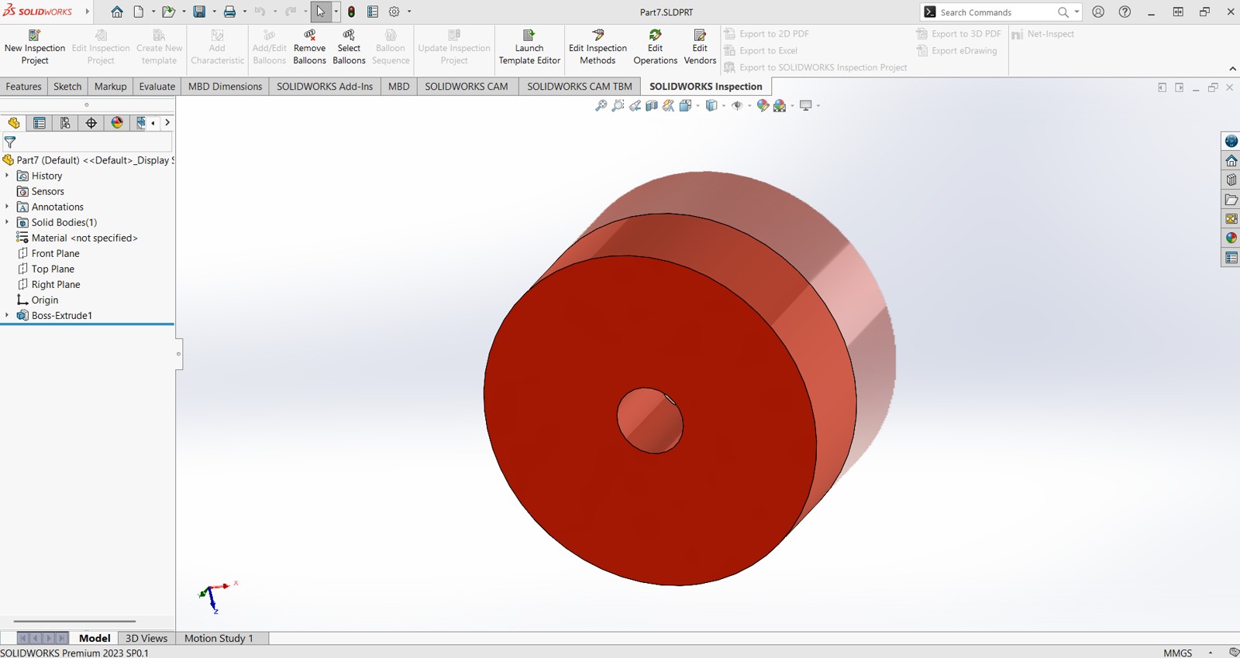Click the Previous View icon
Viewport: 1240px width, 658px height.
click(635, 106)
